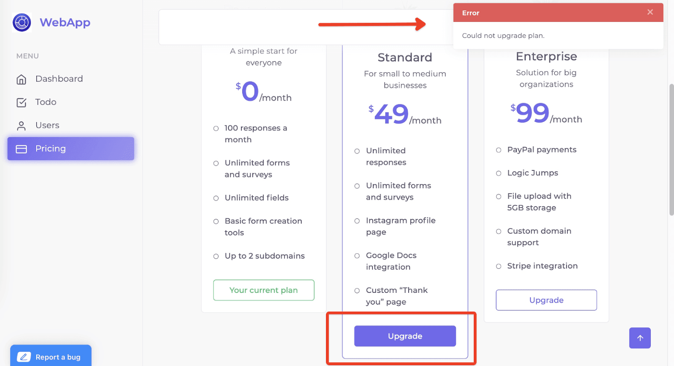Click the WebApp brand name

click(x=65, y=22)
